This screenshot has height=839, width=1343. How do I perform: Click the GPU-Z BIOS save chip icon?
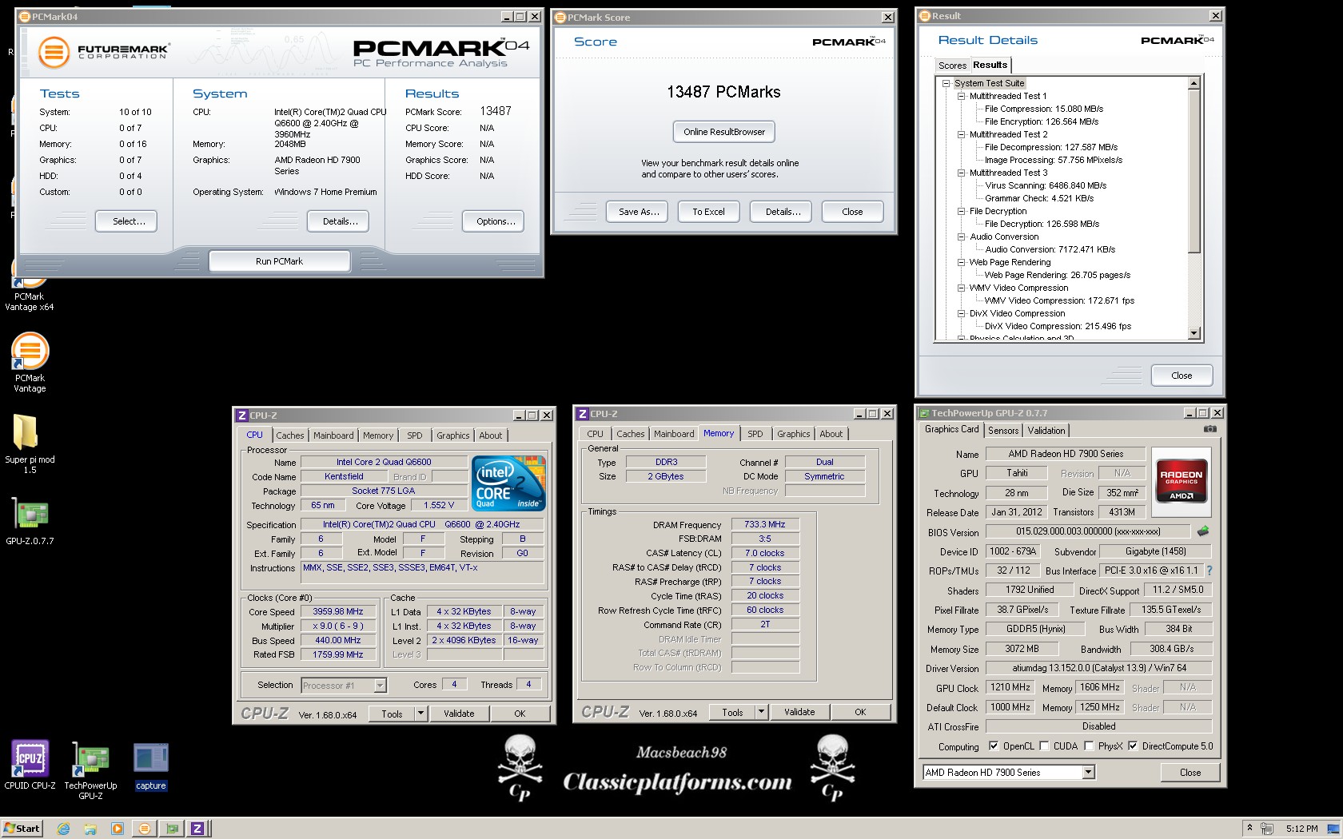[x=1202, y=531]
